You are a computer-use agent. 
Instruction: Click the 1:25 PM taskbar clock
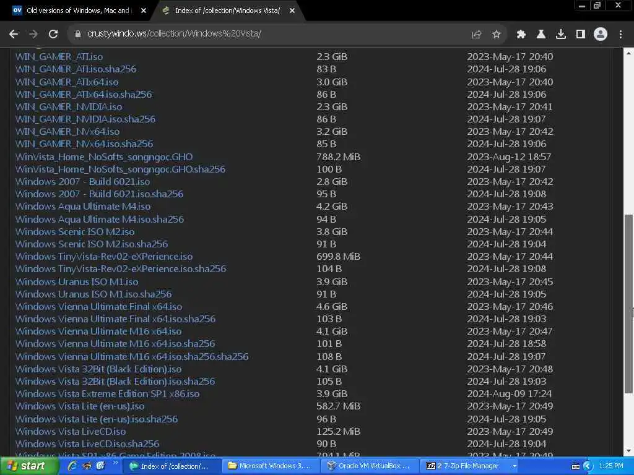click(611, 466)
